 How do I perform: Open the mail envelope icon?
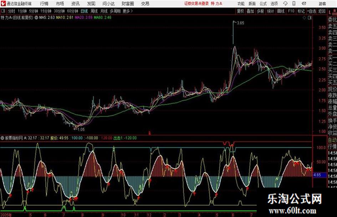304,4
